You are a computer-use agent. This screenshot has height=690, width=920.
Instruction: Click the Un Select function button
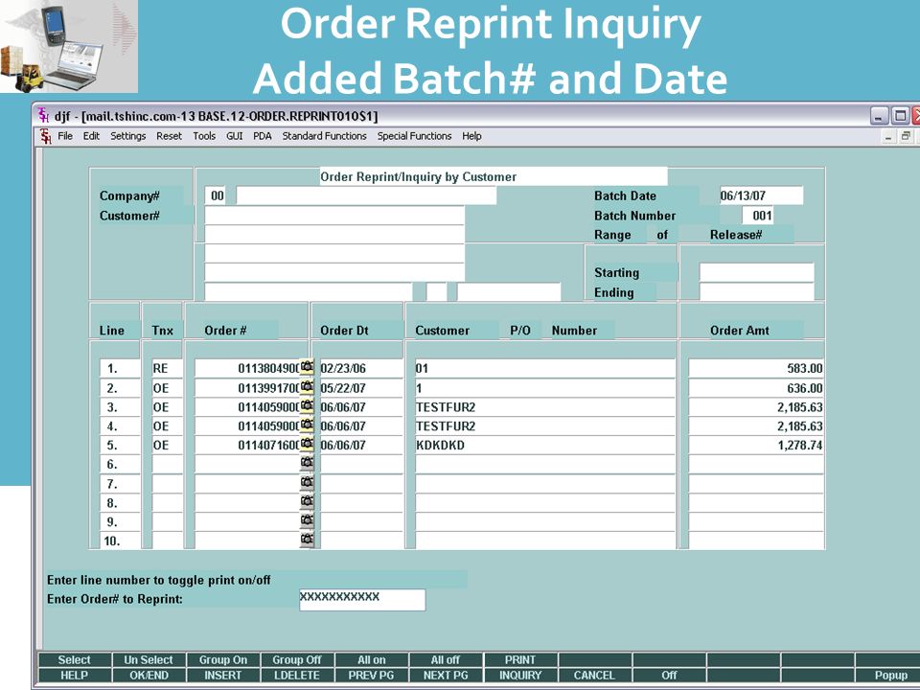(x=149, y=660)
